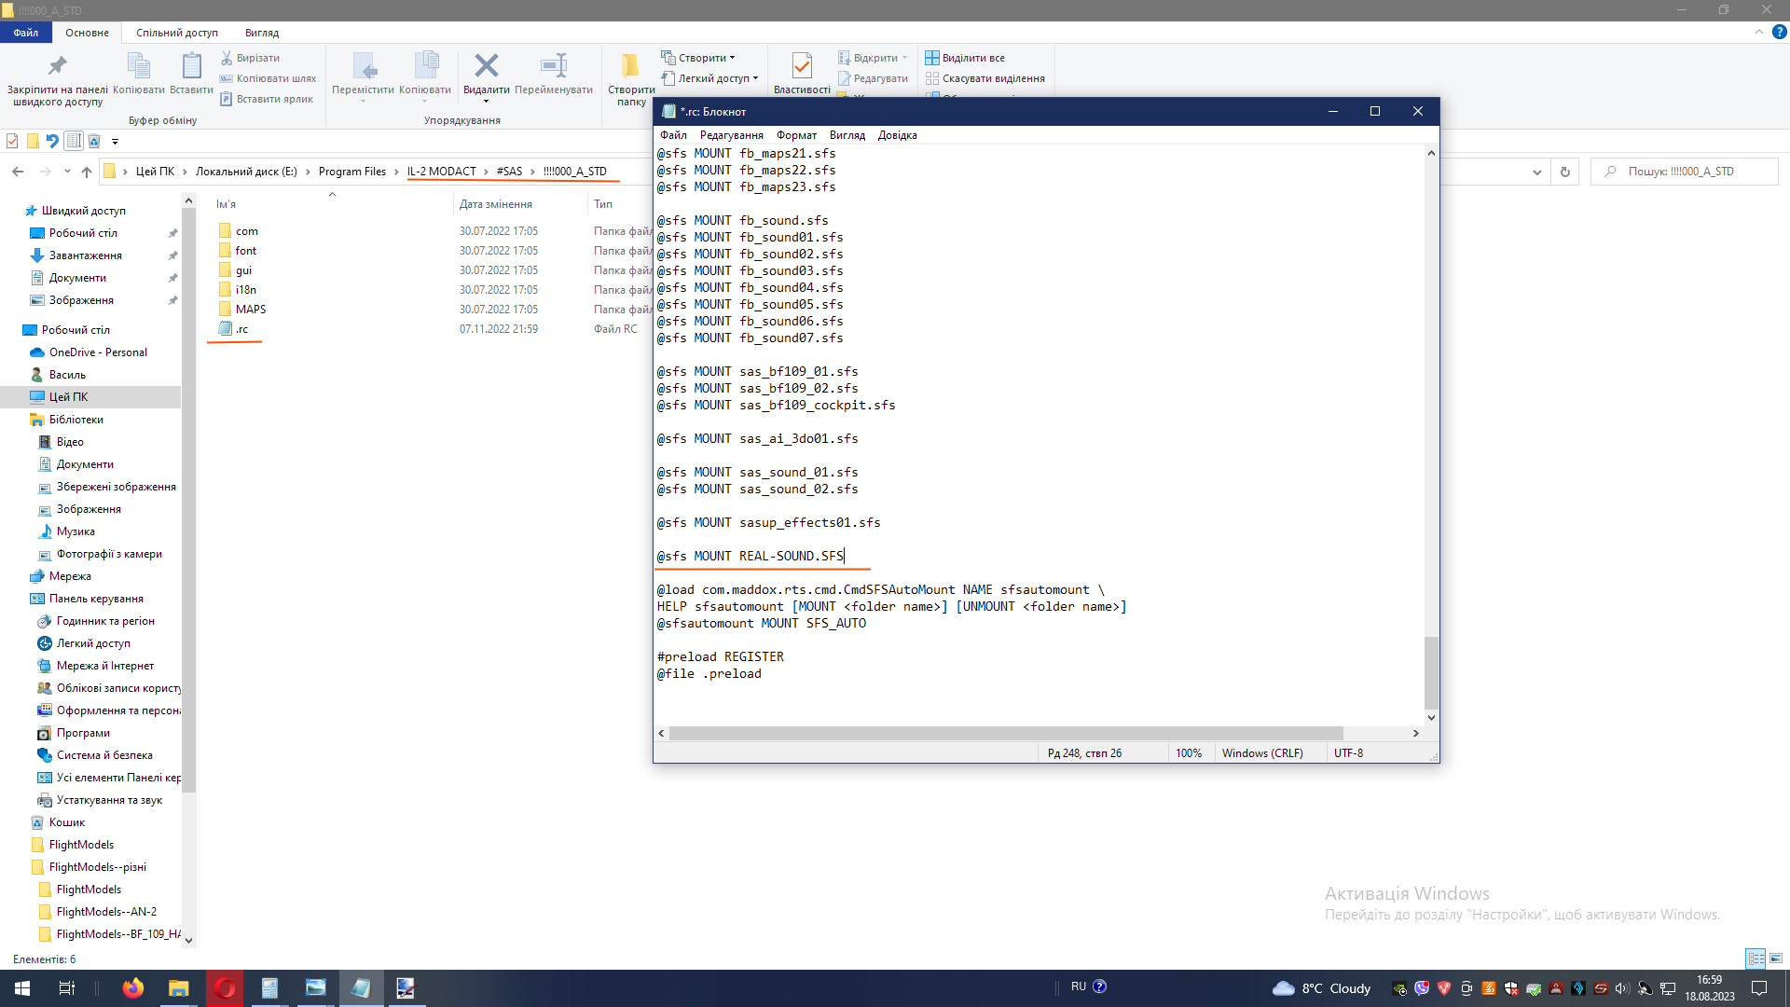The image size is (1790, 1007).
Task: Switch to large icons view toggle
Action: tap(1776, 959)
